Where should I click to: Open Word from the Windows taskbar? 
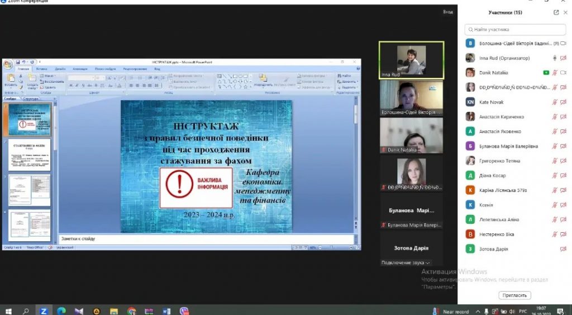(x=166, y=311)
